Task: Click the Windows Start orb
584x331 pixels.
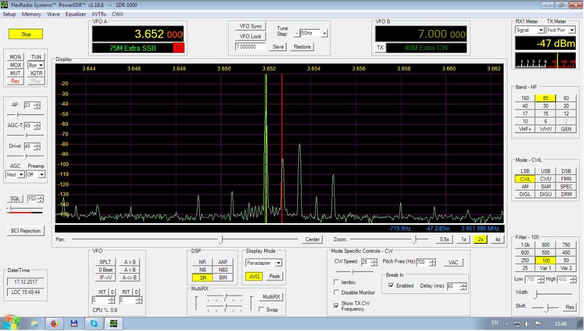Action: tap(11, 323)
